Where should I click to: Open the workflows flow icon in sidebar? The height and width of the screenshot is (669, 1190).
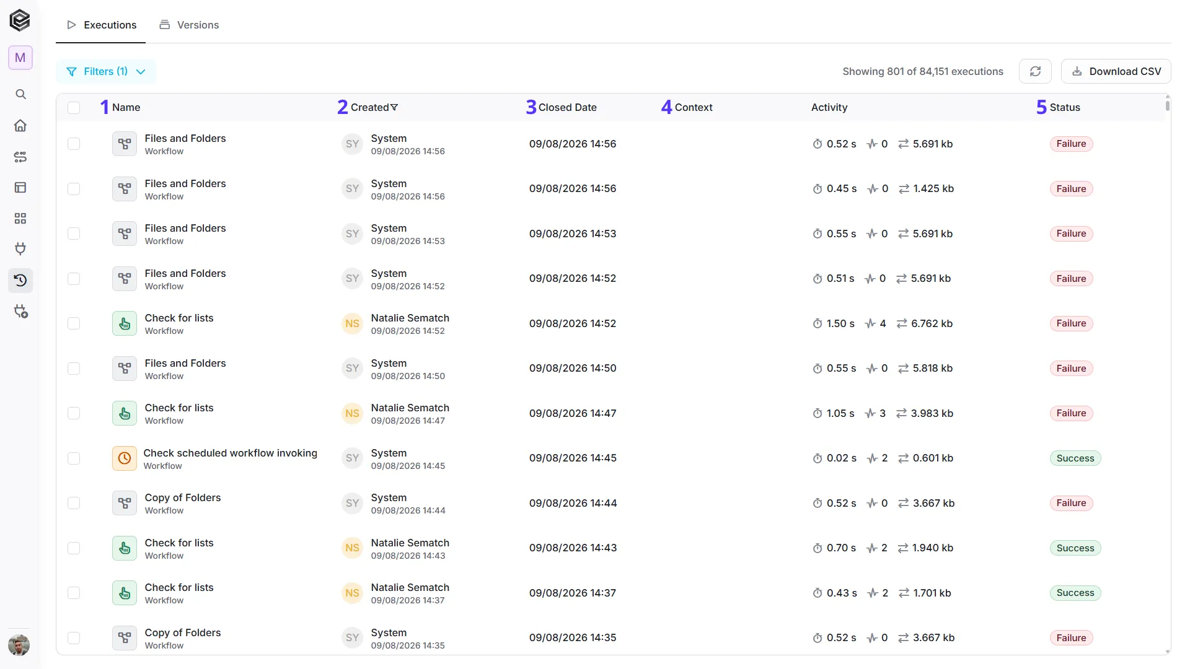[x=20, y=157]
